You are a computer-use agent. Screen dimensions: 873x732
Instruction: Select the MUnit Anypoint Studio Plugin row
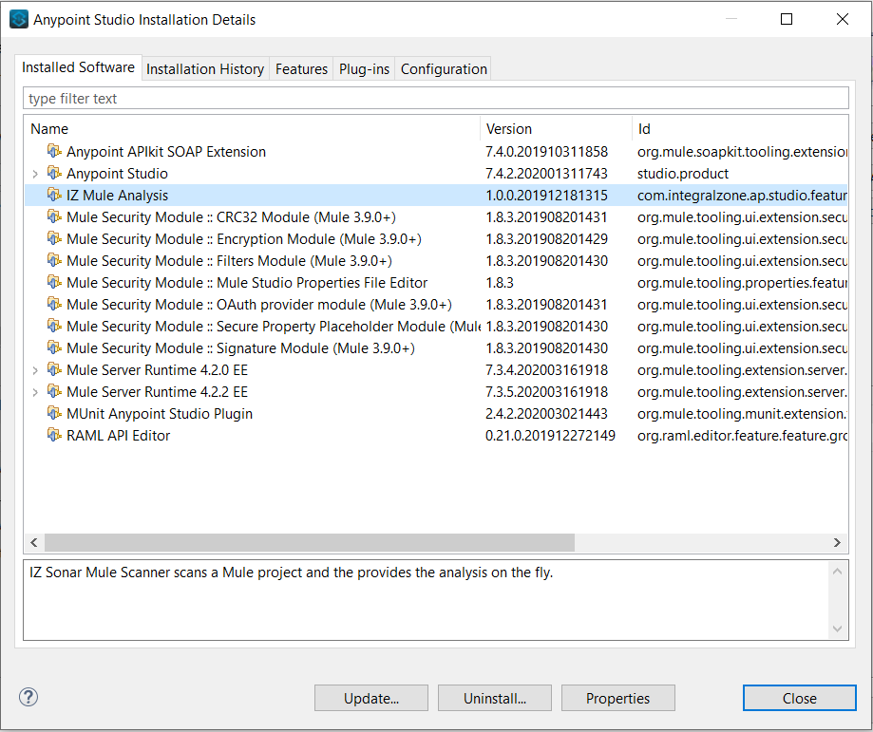pos(436,414)
